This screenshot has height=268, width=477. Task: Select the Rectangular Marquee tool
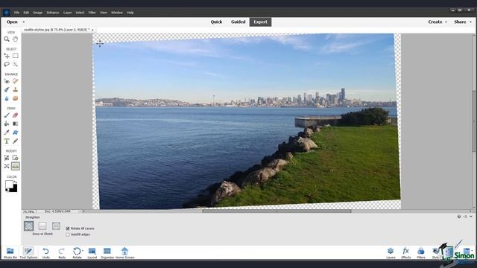coord(15,56)
